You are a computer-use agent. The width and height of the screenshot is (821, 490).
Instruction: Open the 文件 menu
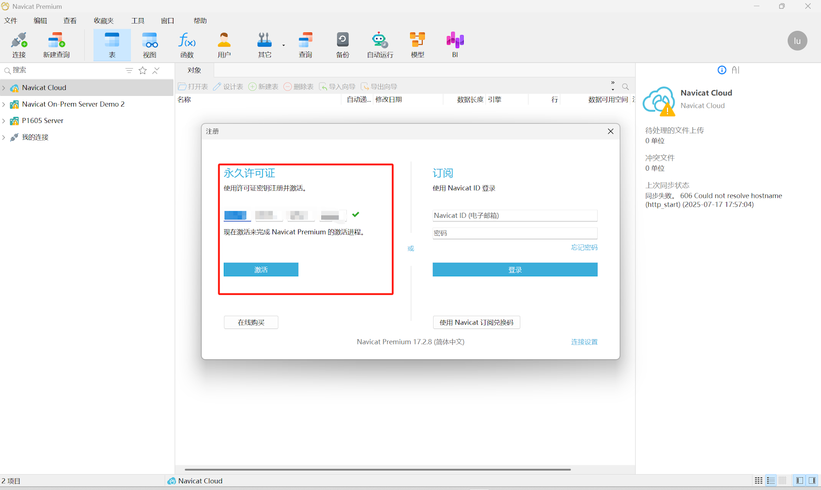[x=11, y=21]
